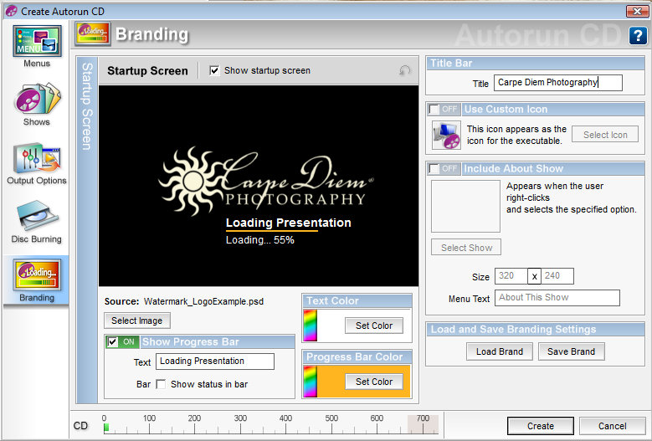Screen dimensions: 652x441
Task: Click the vertical Startup Screen tab
Action: [x=87, y=230]
